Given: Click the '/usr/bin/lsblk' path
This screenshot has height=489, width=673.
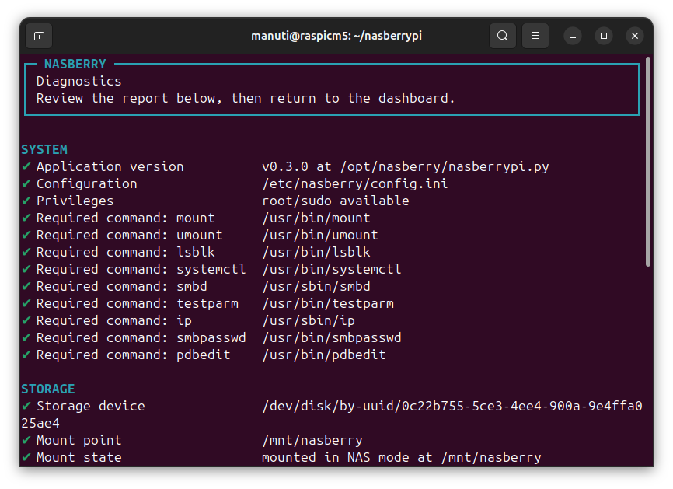Looking at the screenshot, I should point(316,252).
